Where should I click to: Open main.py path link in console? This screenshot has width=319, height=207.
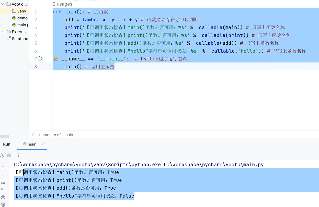point(214,165)
